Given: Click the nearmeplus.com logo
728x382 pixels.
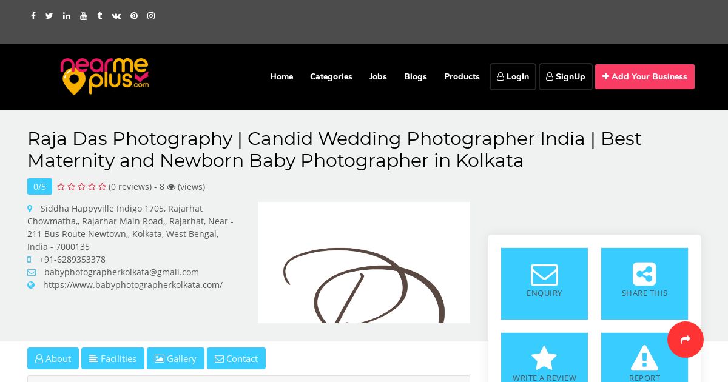Looking at the screenshot, I should (x=104, y=76).
